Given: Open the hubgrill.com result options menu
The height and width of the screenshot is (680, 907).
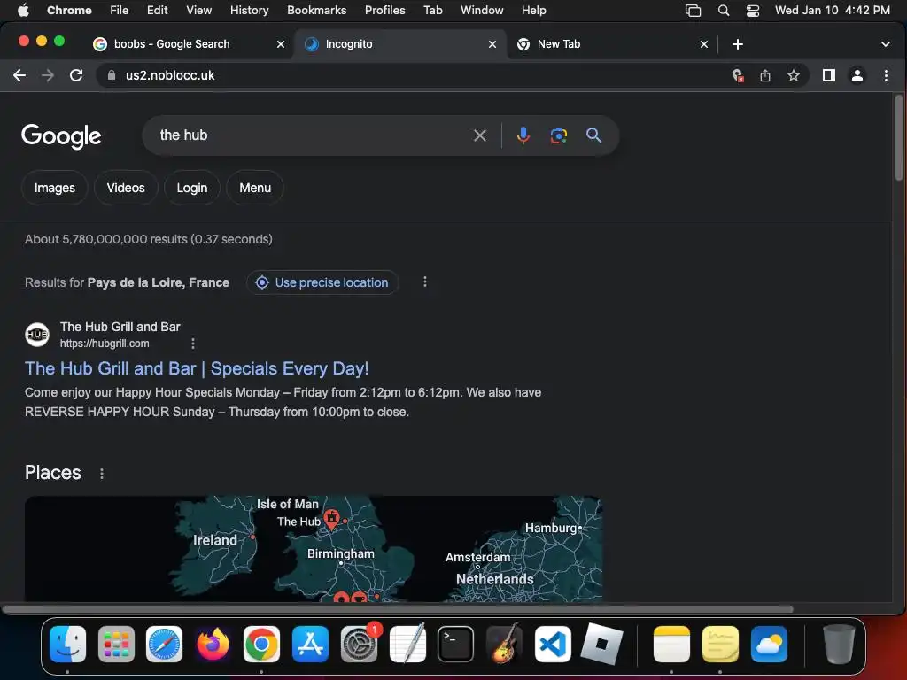Looking at the screenshot, I should [x=192, y=344].
